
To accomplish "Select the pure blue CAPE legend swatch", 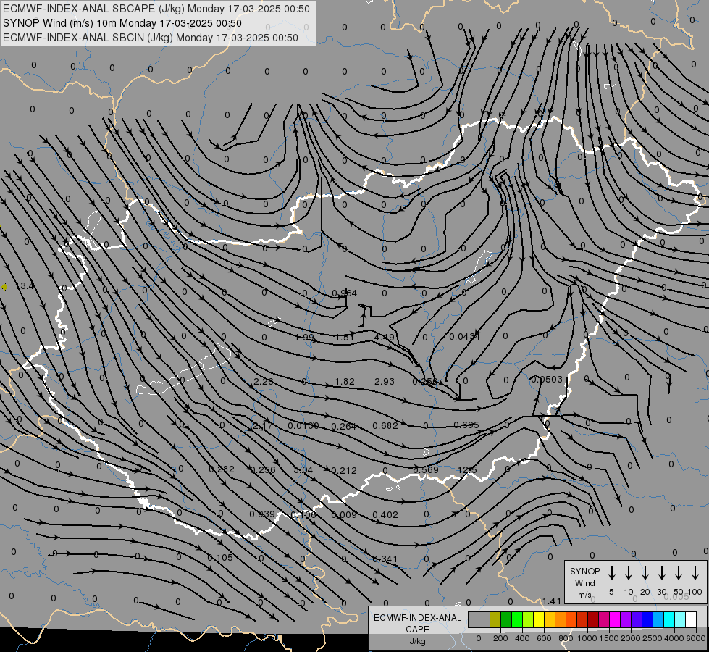I will pos(647,620).
